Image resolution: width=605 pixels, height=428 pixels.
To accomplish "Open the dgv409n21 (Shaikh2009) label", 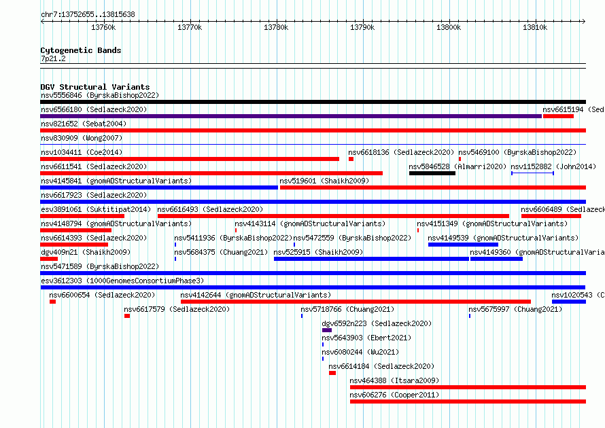I will (x=86, y=252).
